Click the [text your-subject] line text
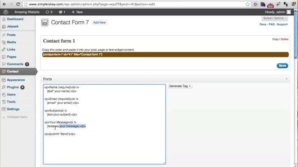Screen dimensions: 298x167 pos(62,115)
